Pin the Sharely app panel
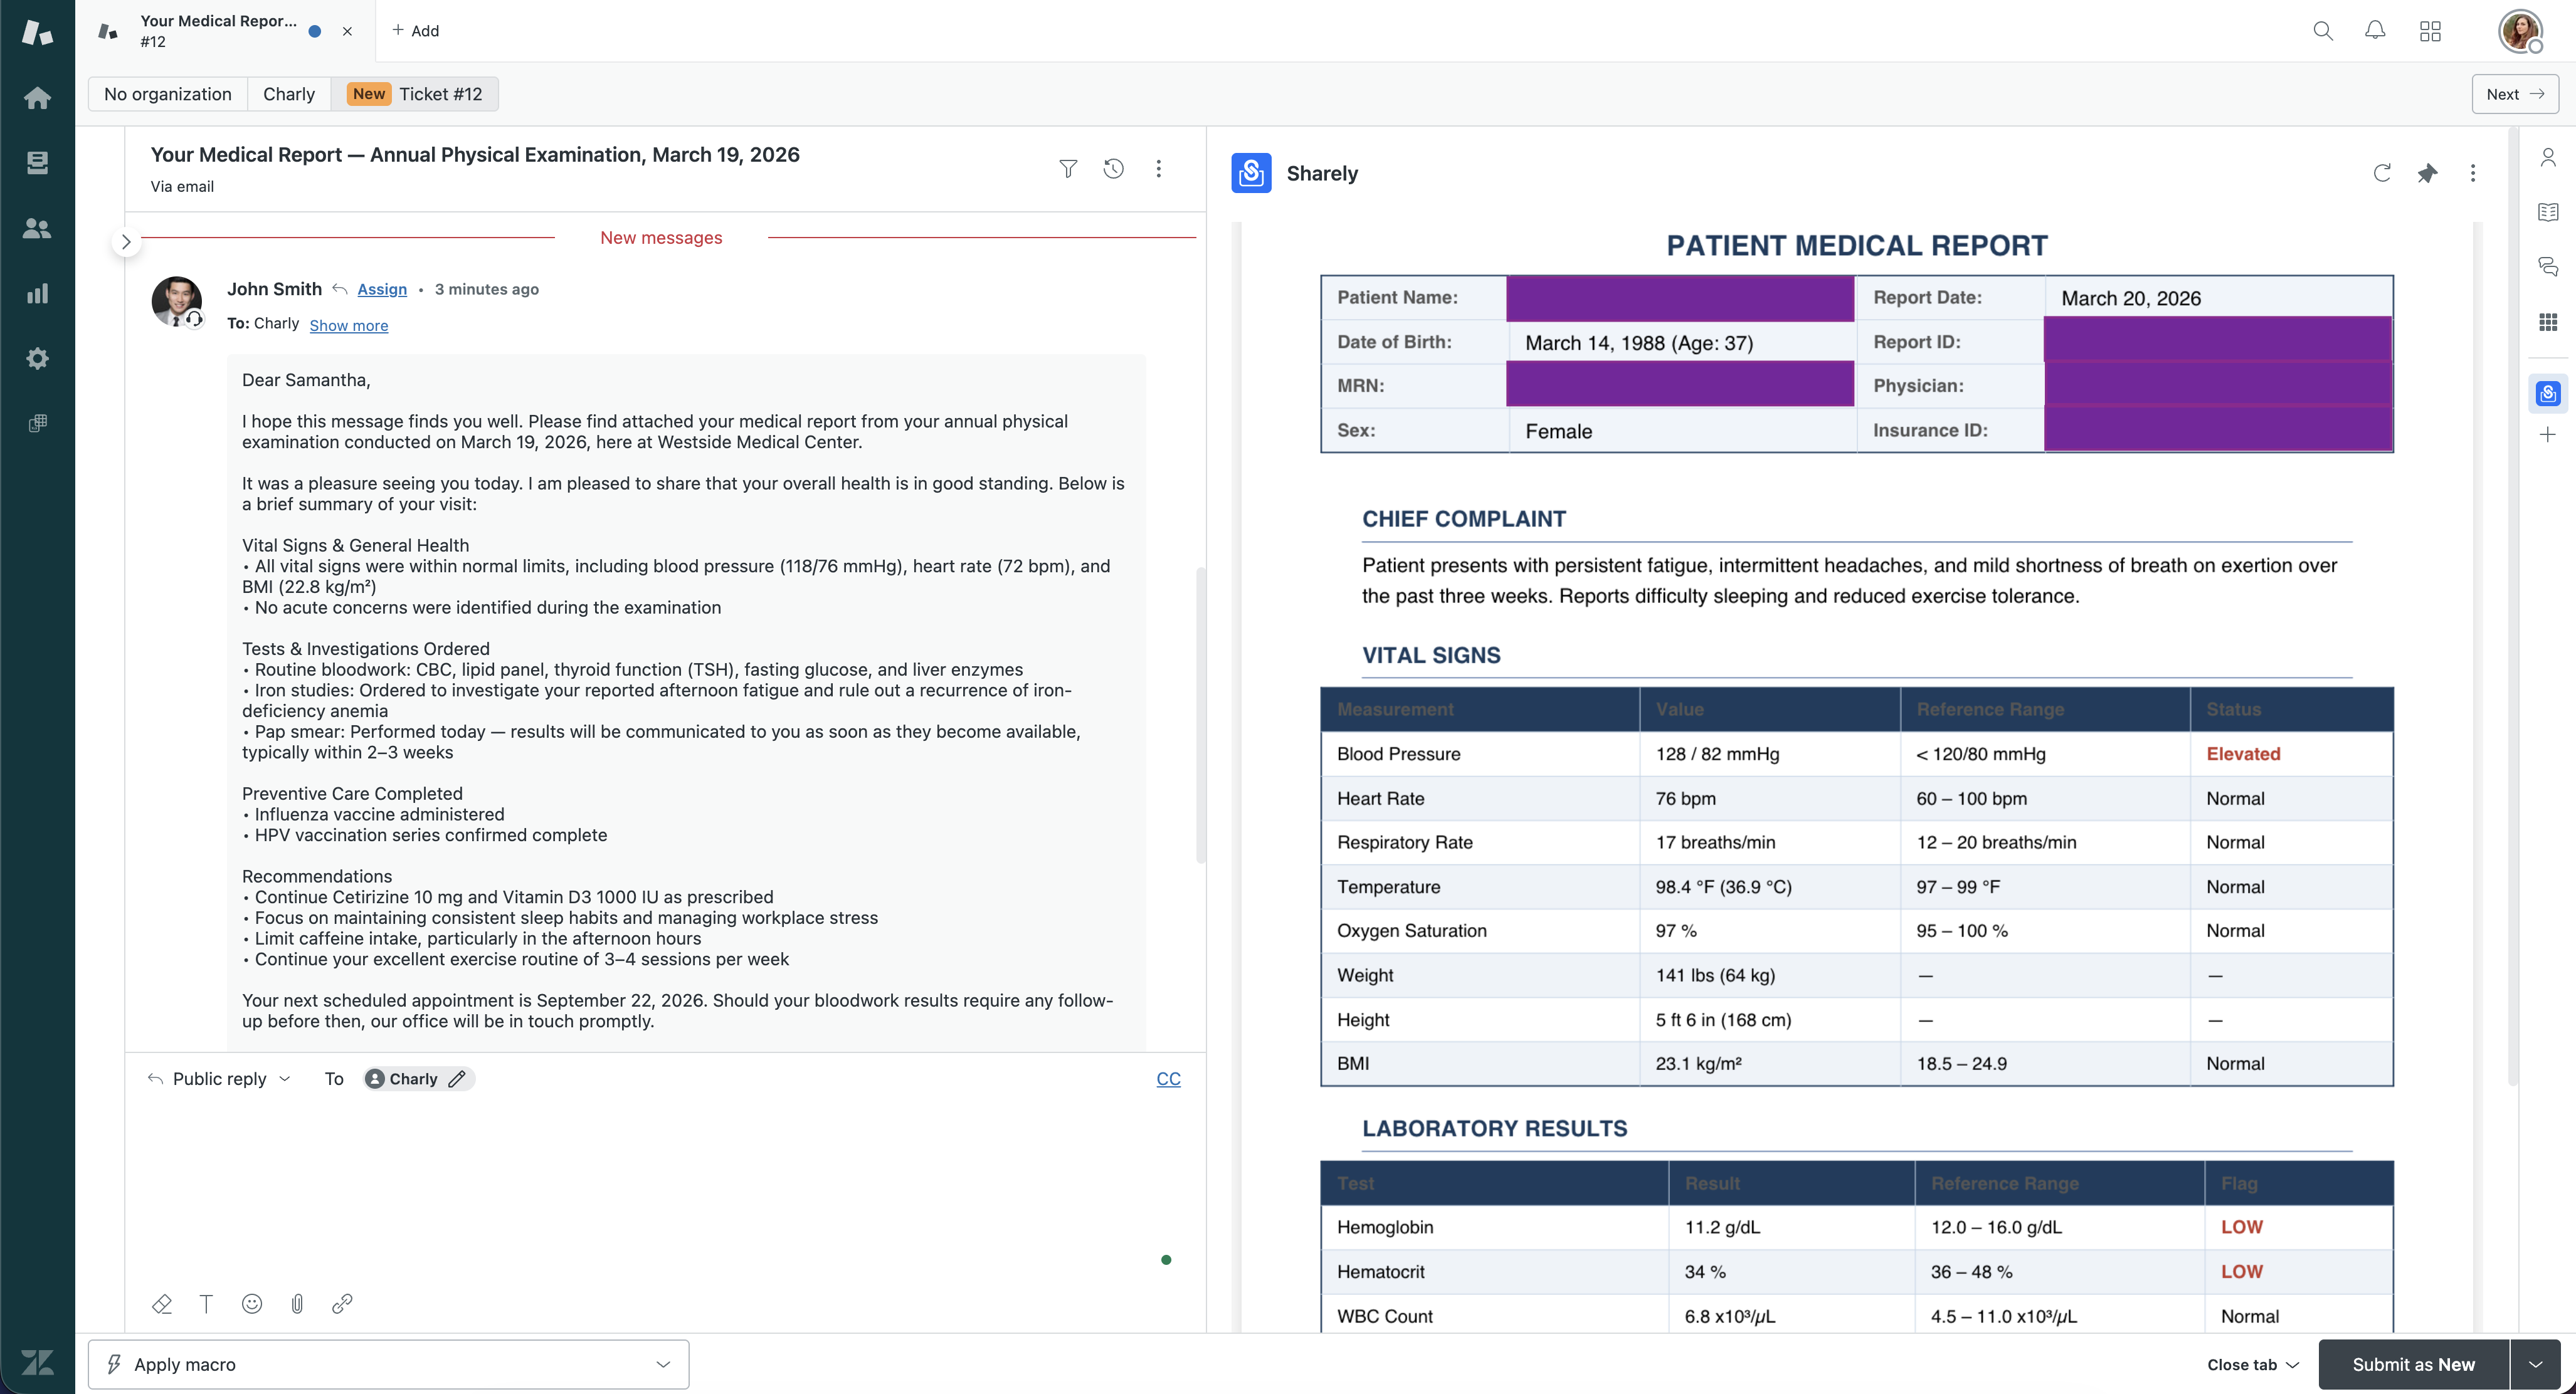Screen dimensions: 2576x1394 click(2427, 173)
